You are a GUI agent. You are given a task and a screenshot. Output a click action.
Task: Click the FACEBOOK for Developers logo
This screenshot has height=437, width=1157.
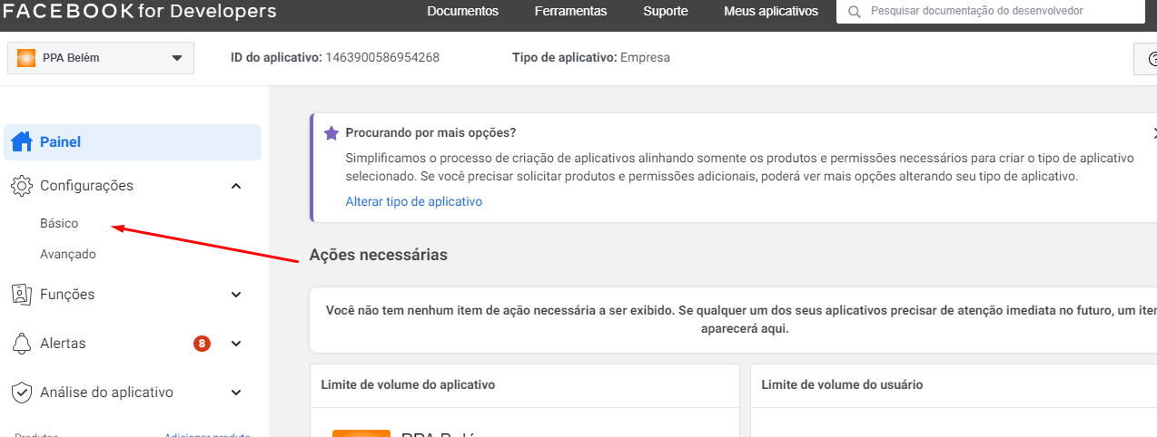coord(140,11)
